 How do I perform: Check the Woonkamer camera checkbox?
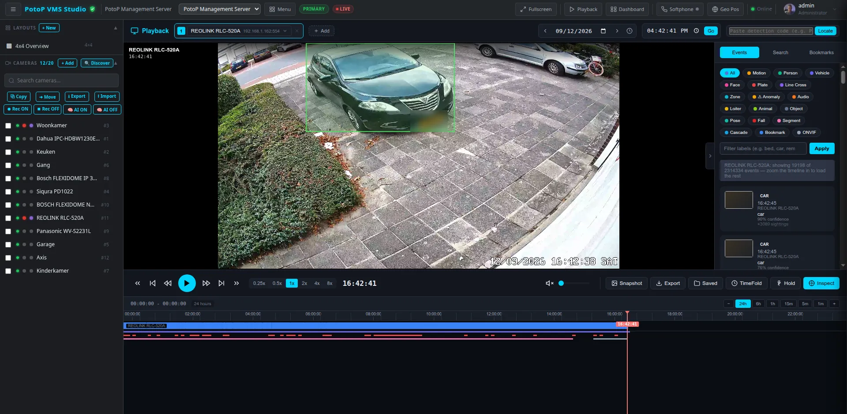pos(8,126)
